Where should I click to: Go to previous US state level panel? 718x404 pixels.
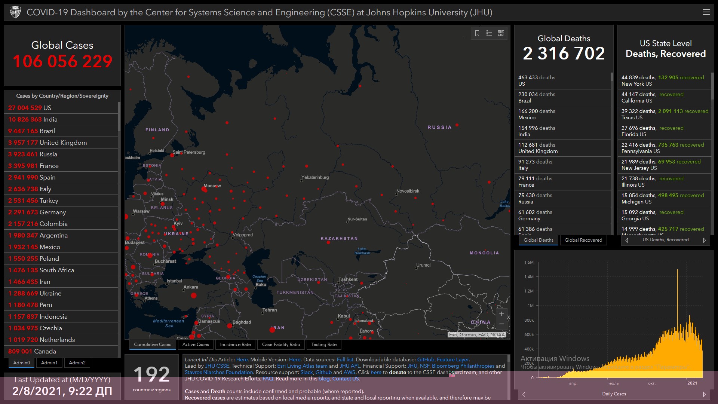click(627, 241)
